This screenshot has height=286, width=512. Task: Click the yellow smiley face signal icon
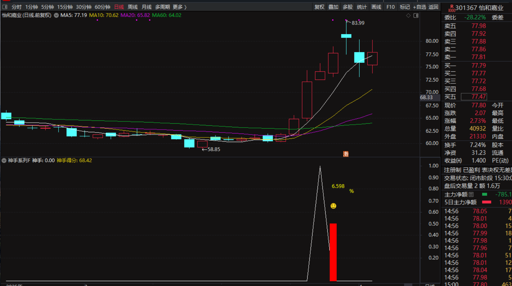pyautogui.click(x=333, y=206)
